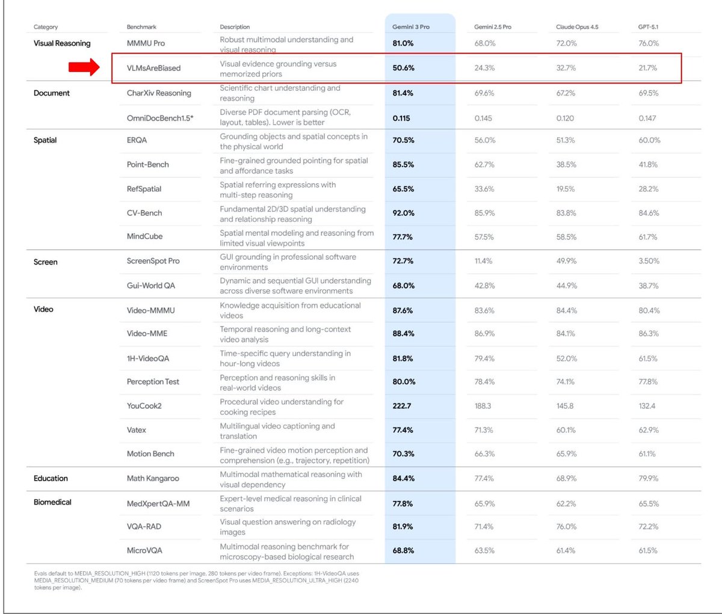This screenshot has width=722, height=614.
Task: Select the RefSpatial benchmark name
Action: pyautogui.click(x=144, y=189)
